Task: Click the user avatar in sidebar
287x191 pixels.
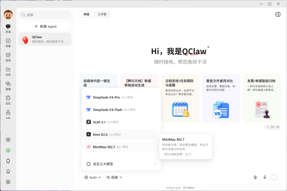Action: pyautogui.click(x=8, y=15)
